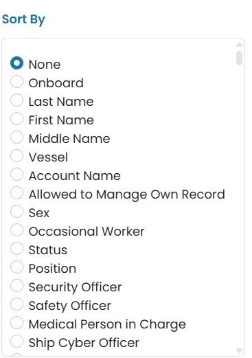Click the scrollbar up arrow
The height and width of the screenshot is (358, 252).
point(239,44)
